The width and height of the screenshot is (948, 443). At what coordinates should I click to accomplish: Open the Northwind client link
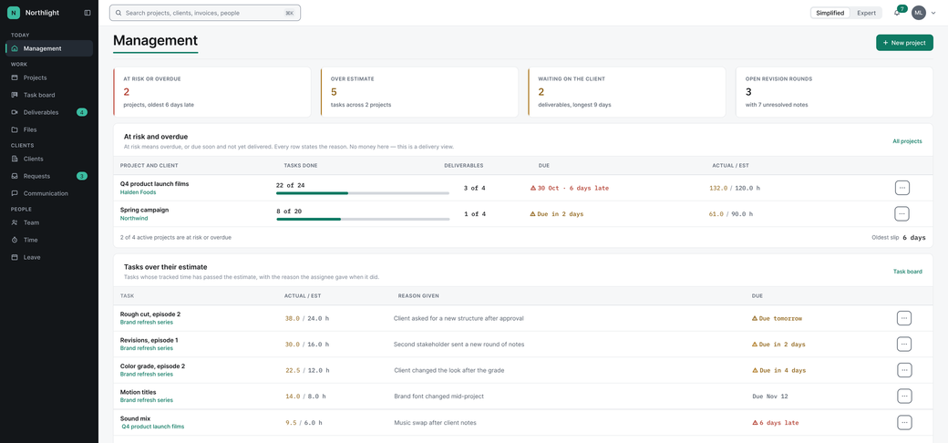pos(134,218)
